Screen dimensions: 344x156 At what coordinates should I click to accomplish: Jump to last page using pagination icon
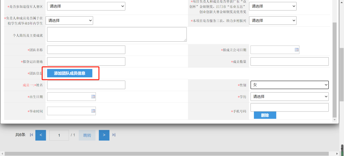click(114, 135)
